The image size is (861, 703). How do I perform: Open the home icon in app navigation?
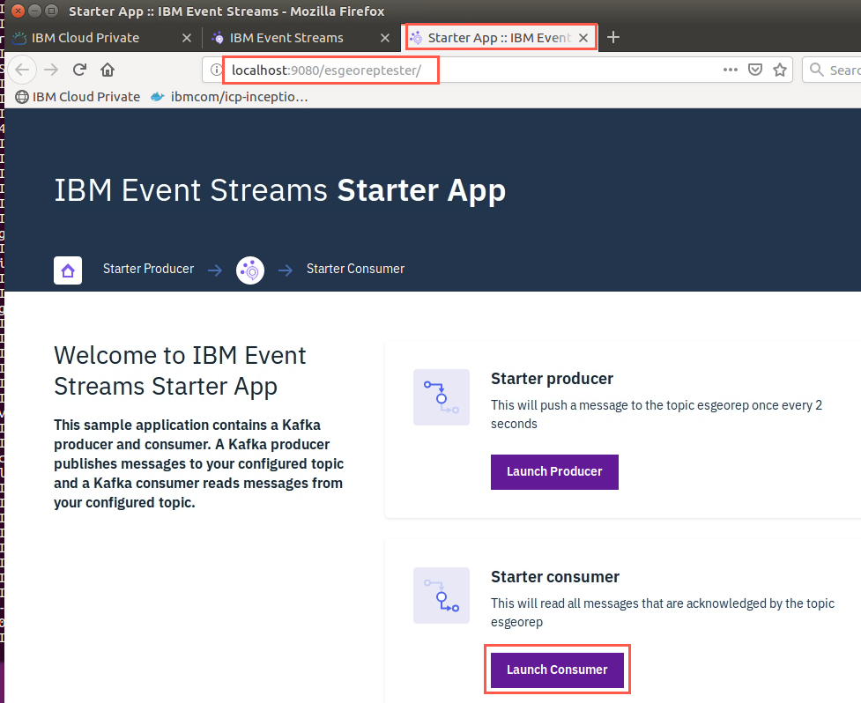pyautogui.click(x=68, y=270)
